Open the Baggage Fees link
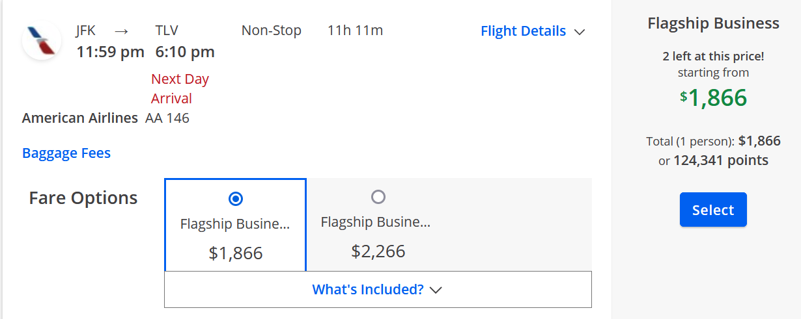Viewport: 801px width, 319px height. coord(66,153)
